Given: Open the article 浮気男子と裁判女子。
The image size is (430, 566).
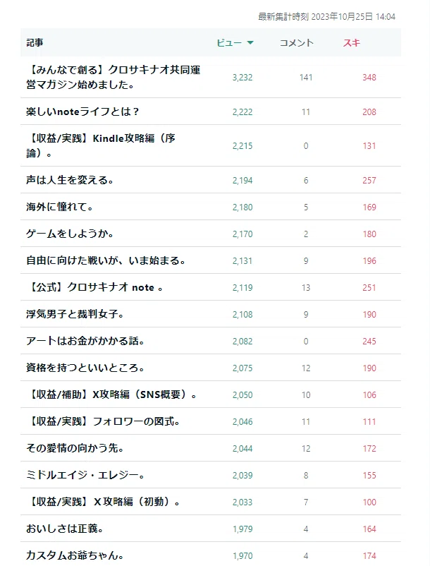Looking at the screenshot, I should click(x=75, y=313).
